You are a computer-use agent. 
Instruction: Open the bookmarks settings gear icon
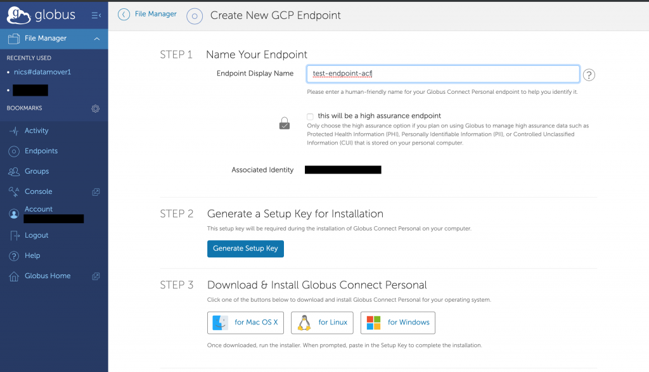[96, 108]
